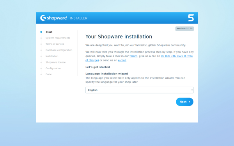Click the Version 5.7.18 badge
Viewport: 234px width, 146px height.
pos(184,28)
